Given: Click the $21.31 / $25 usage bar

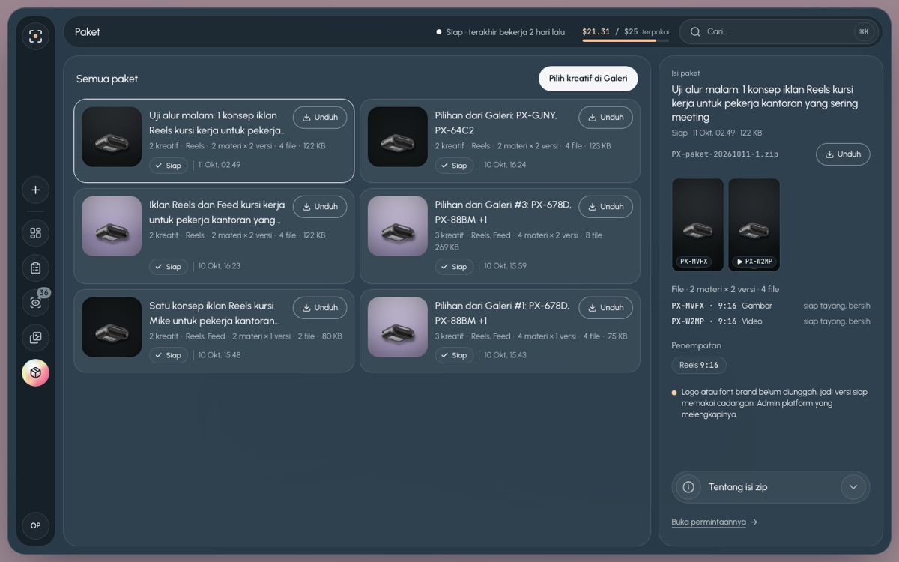Looking at the screenshot, I should pos(626,34).
